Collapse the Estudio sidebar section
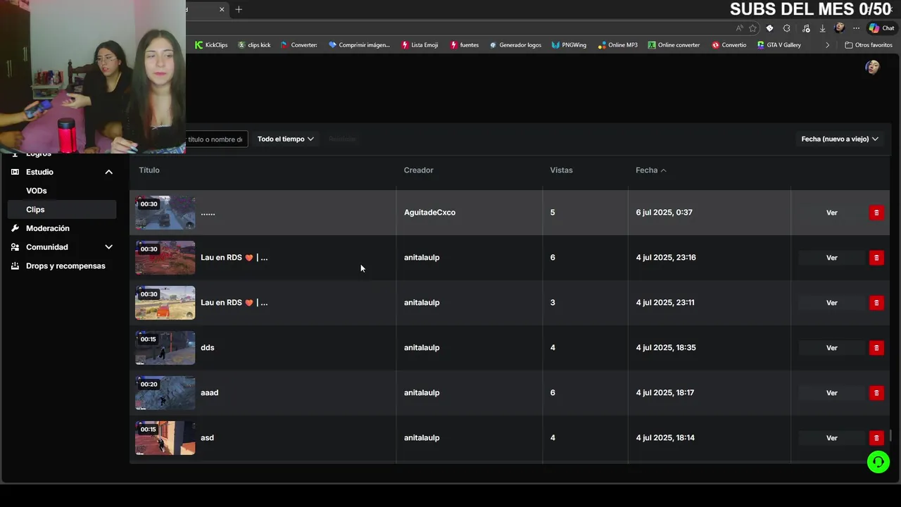This screenshot has height=507, width=901. [108, 172]
